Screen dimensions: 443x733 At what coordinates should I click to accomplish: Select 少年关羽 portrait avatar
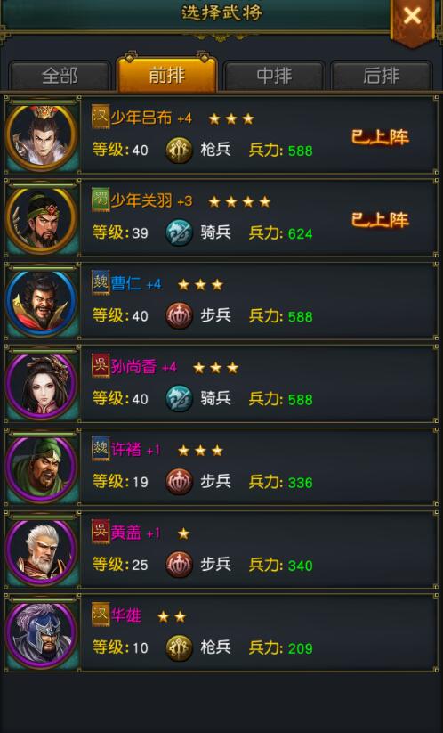tap(42, 220)
